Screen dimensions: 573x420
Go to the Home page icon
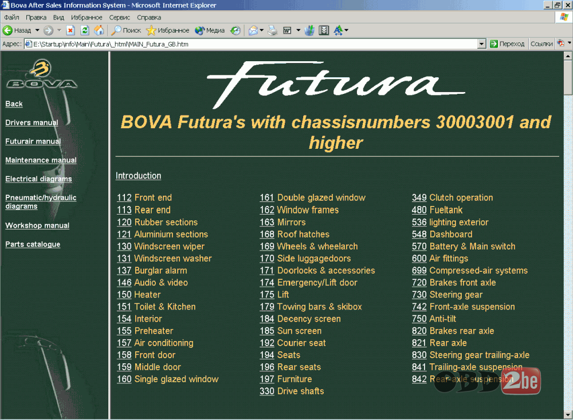[99, 30]
